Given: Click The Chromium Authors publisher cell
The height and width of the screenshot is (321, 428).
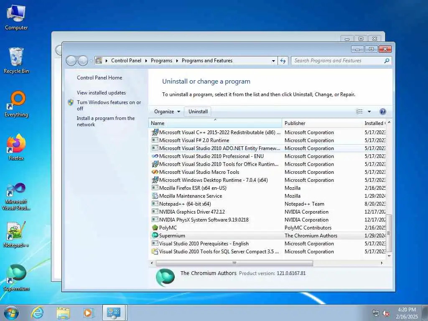Looking at the screenshot, I should 311,235.
